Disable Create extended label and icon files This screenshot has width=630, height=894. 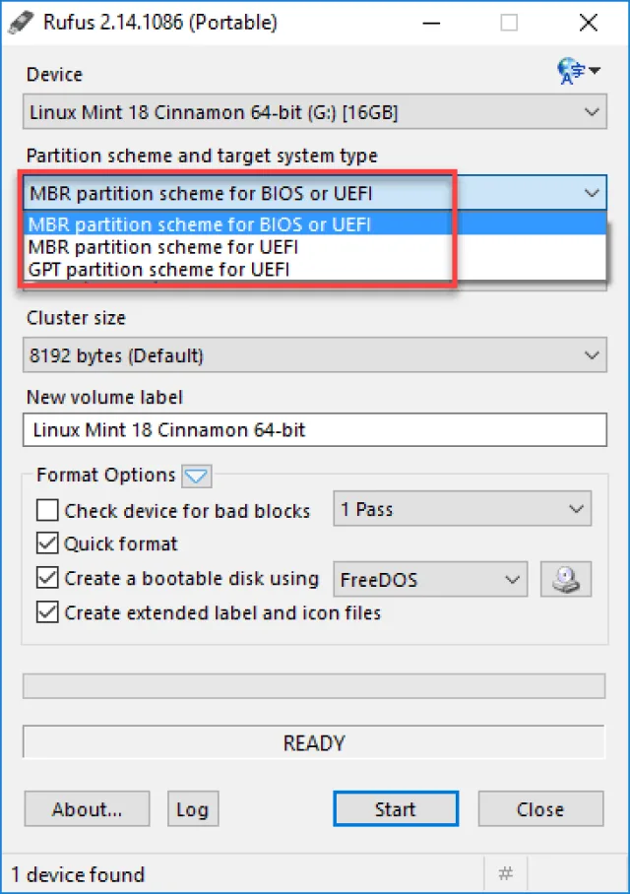[x=47, y=612]
